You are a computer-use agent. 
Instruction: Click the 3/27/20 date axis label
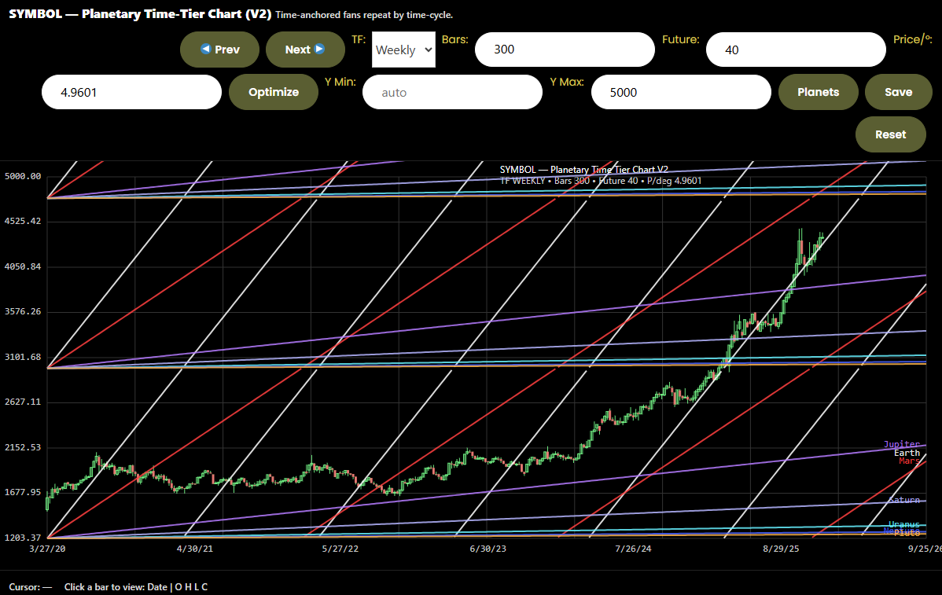point(48,549)
